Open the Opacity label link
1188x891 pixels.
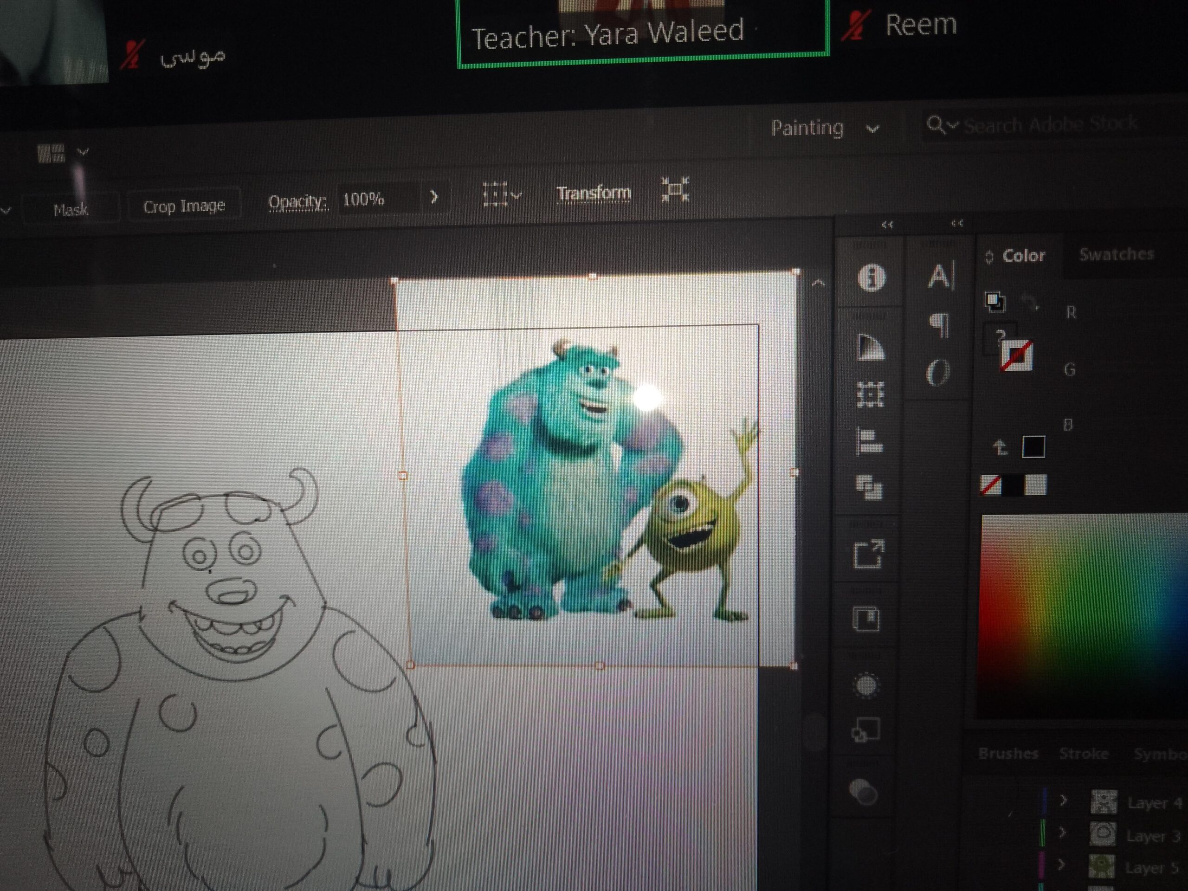click(297, 201)
